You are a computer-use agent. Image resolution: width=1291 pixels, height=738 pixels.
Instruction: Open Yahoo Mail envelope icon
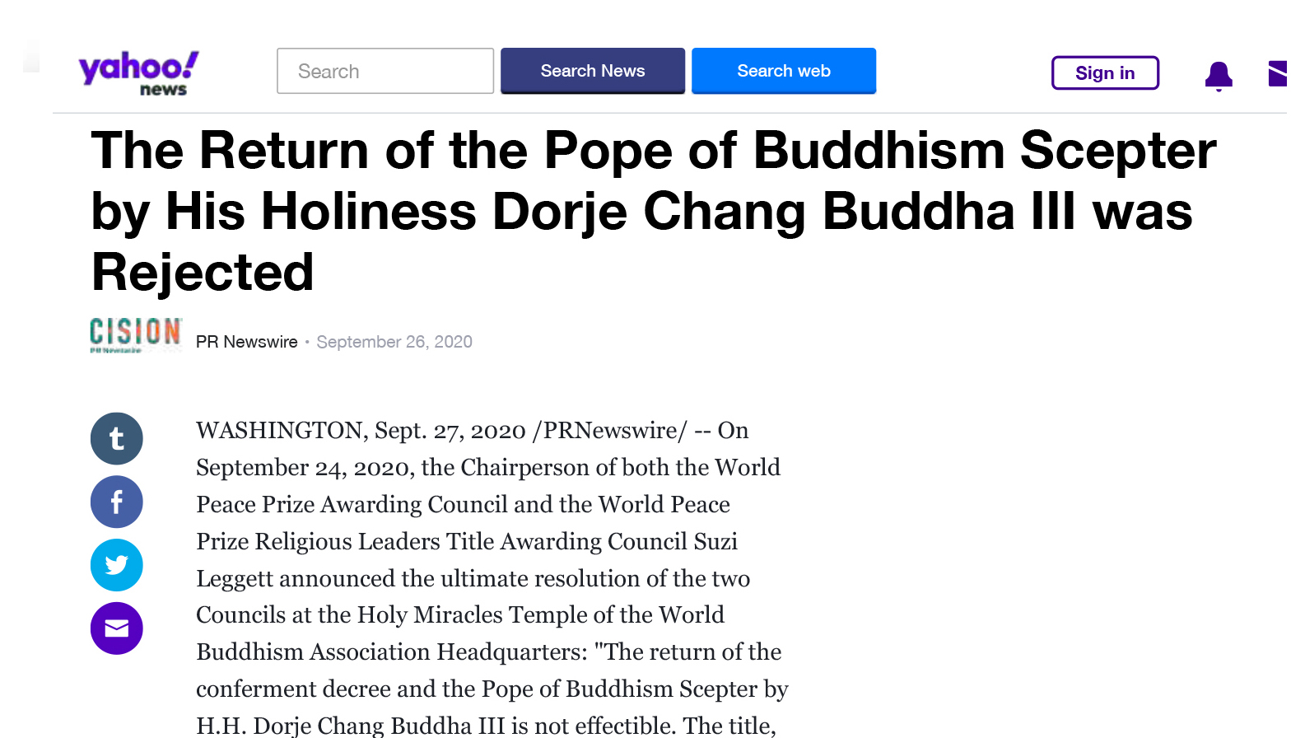1277,73
